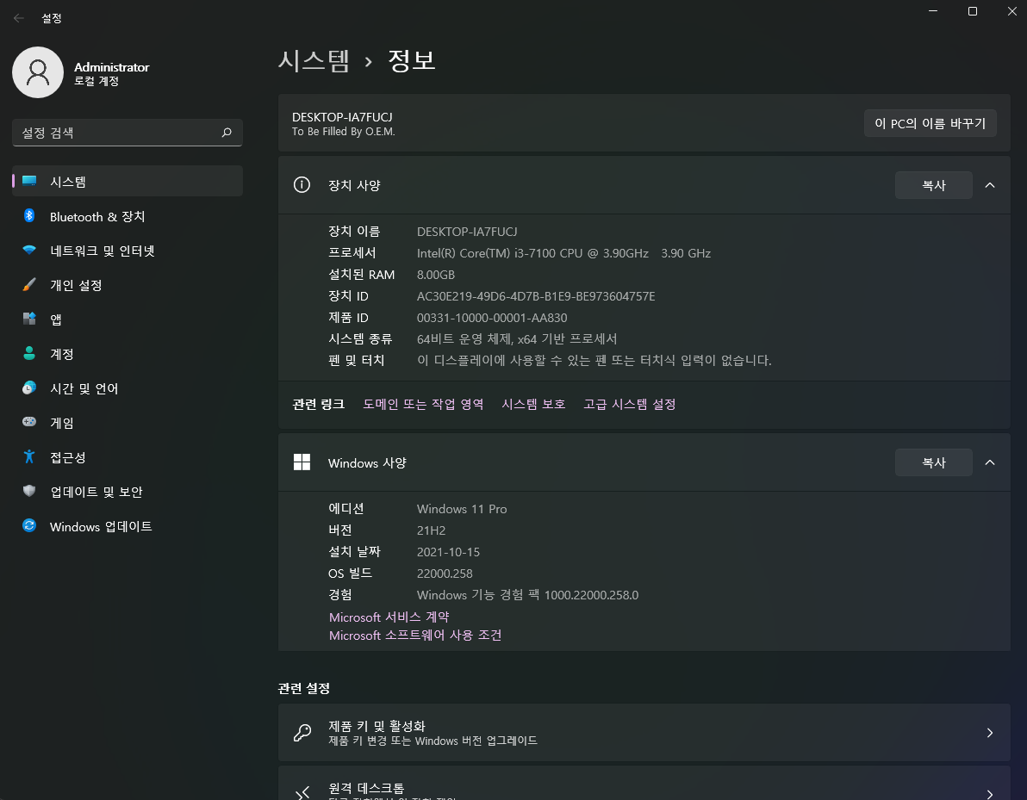The height and width of the screenshot is (800, 1027).
Task: Click the remote desktop icon
Action: tap(302, 793)
